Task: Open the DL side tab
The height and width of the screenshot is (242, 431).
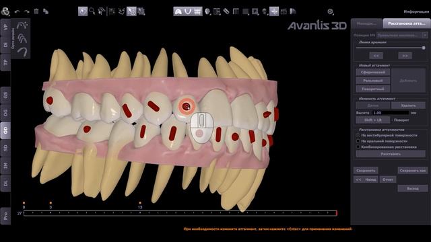Action: point(5,183)
